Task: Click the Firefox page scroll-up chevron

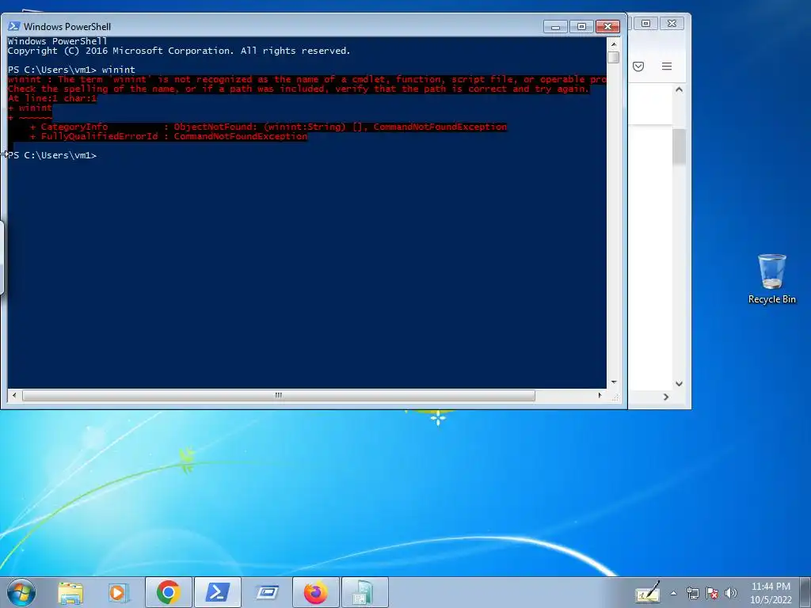Action: tap(679, 89)
